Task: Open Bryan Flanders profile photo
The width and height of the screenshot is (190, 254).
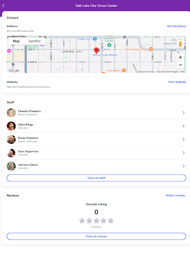Action: pyautogui.click(x=11, y=139)
